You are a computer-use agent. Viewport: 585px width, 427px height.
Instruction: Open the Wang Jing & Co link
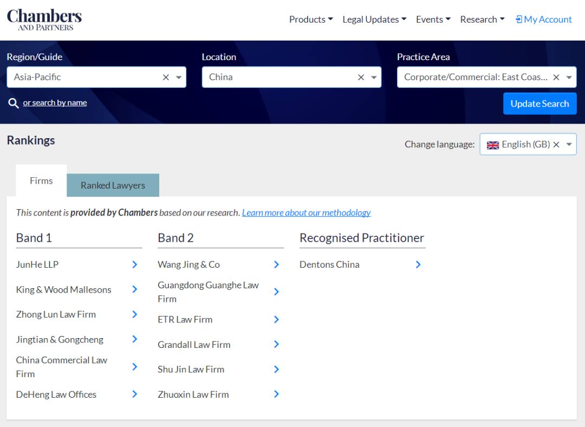click(x=189, y=264)
